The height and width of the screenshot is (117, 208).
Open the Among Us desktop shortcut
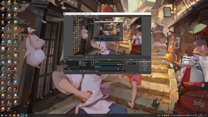coord(16,16)
